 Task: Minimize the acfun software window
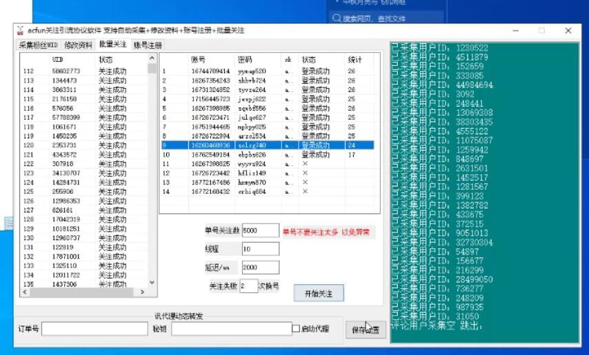click(515, 31)
